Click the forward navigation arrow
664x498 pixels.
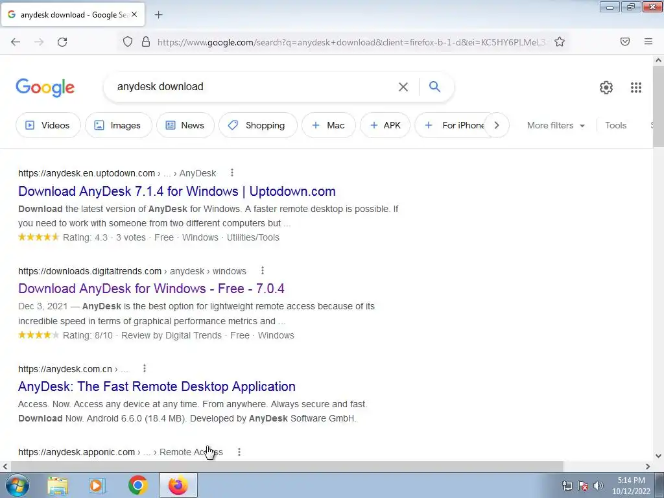click(39, 42)
